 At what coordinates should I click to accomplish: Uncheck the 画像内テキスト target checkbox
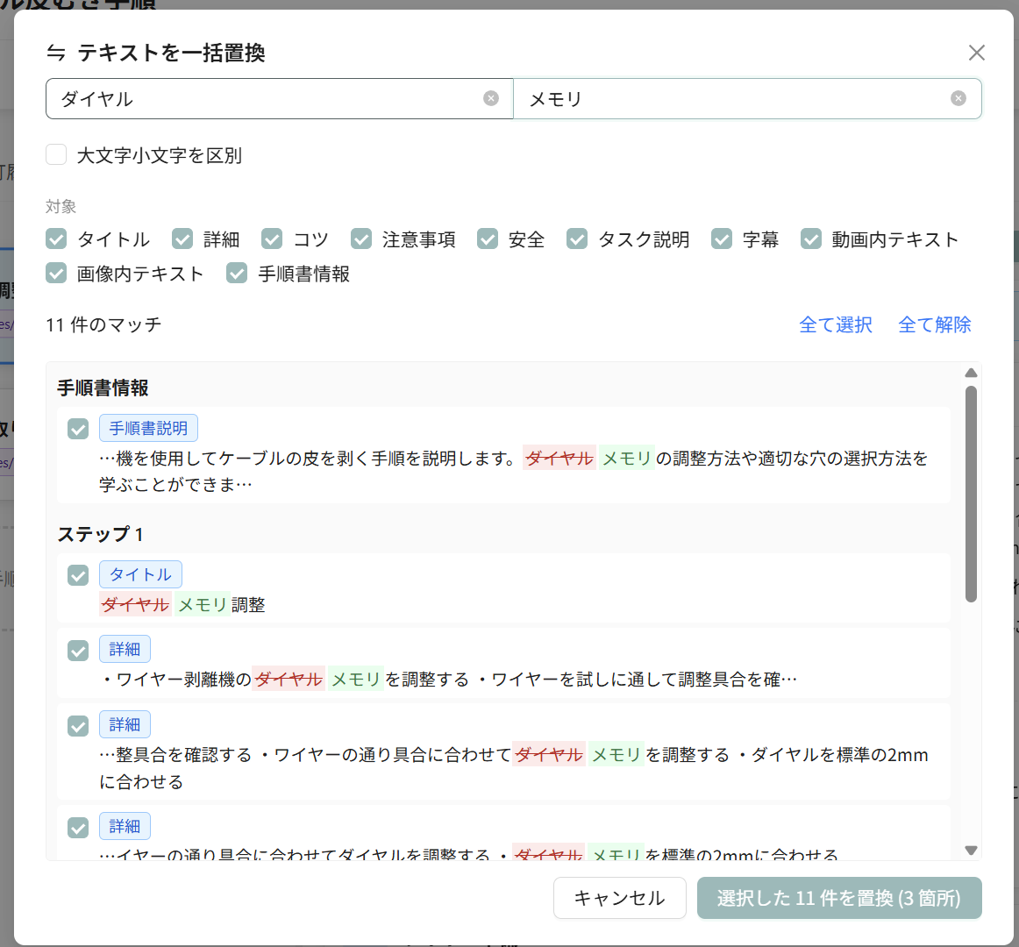tap(56, 273)
